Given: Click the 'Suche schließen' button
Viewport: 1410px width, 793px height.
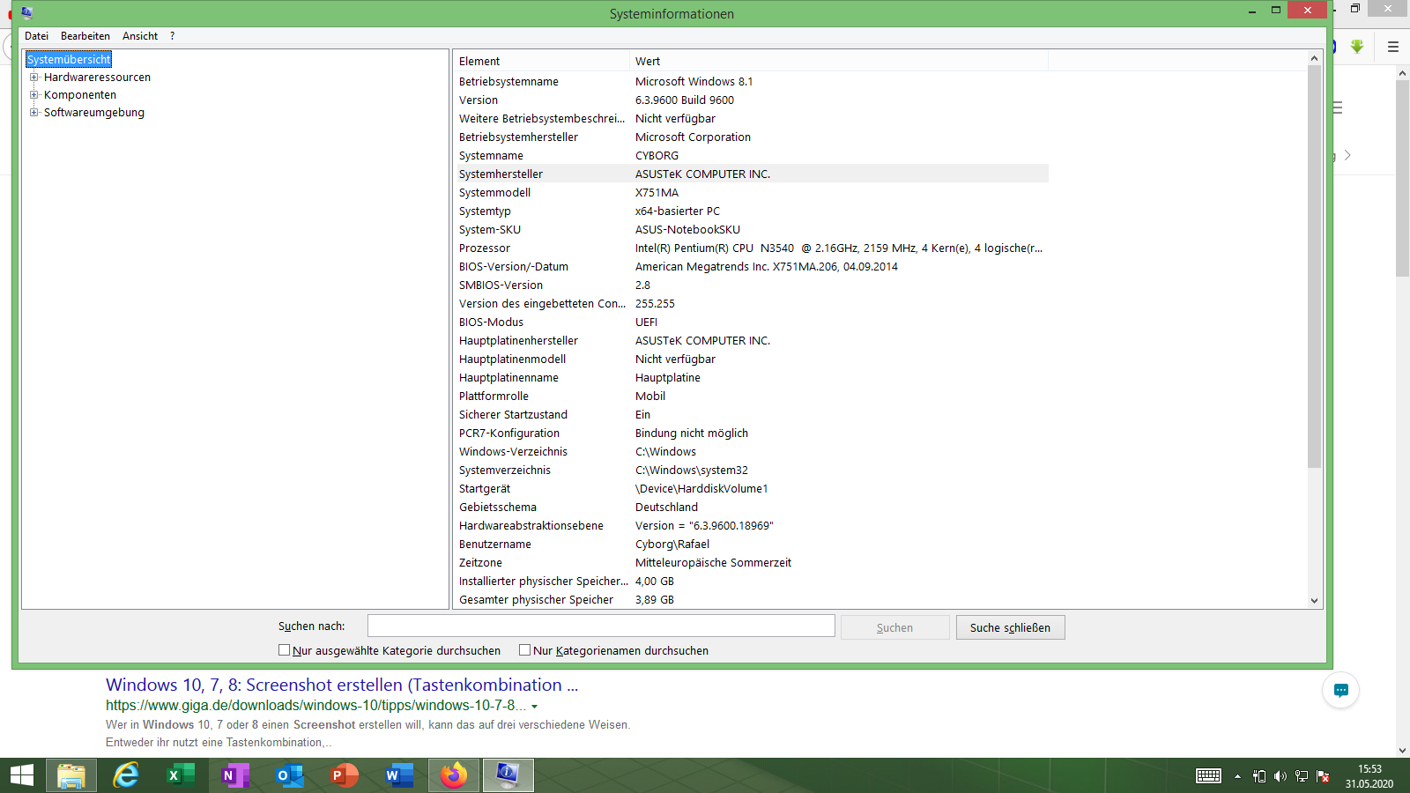Looking at the screenshot, I should pos(1010,627).
